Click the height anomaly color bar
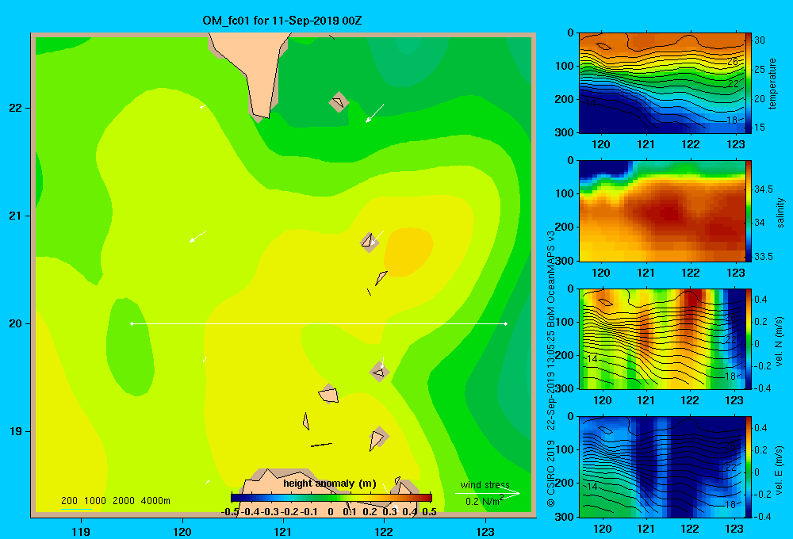Viewport: 793px width, 539px height. coord(331,498)
